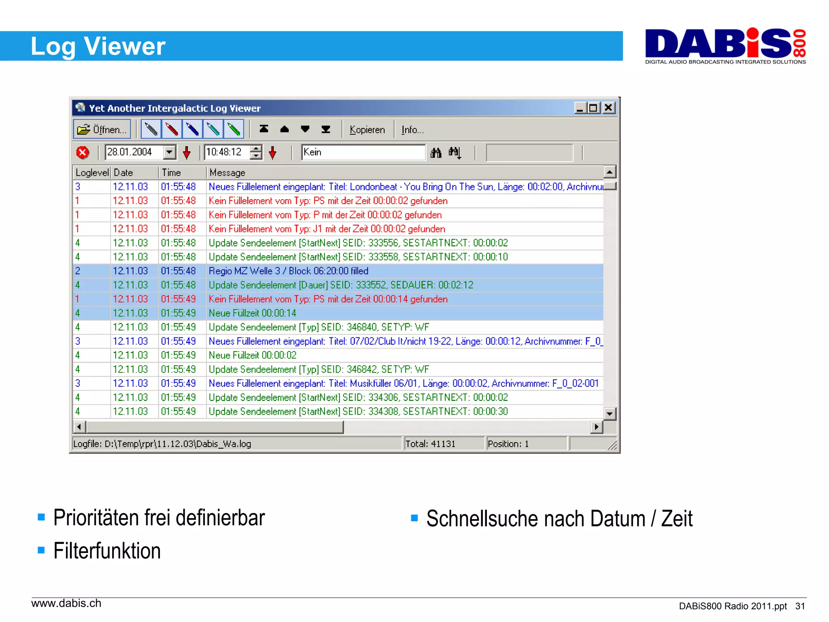Screen dimensions: 829x622
Task: Toggle the cyan pencil loglevel filter
Action: (x=213, y=130)
